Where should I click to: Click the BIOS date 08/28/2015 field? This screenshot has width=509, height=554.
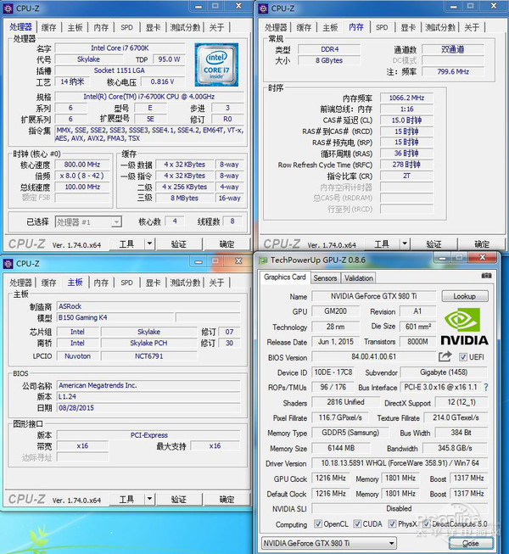tap(148, 408)
